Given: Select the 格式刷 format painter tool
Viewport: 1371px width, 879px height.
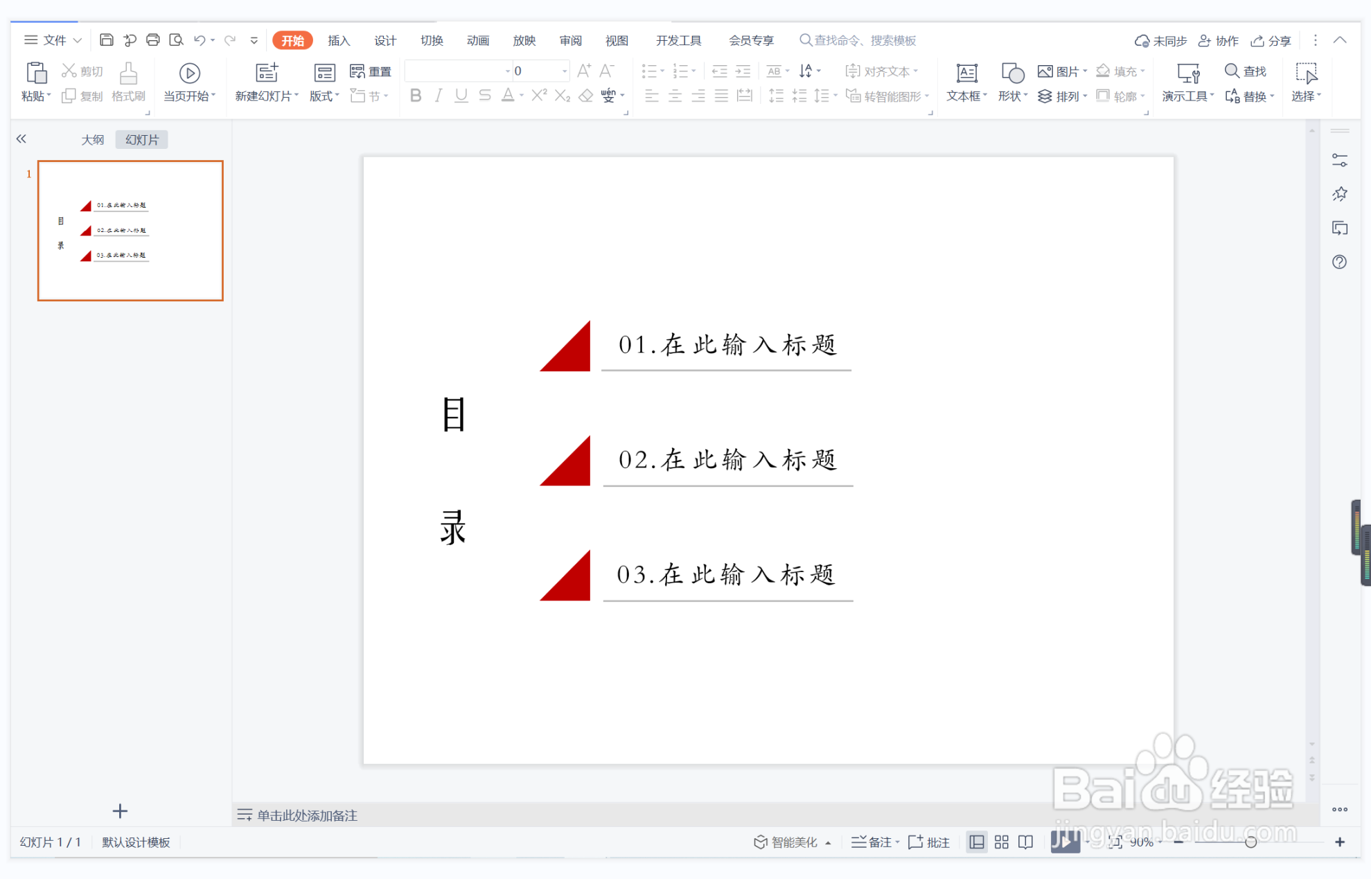Looking at the screenshot, I should point(128,81).
